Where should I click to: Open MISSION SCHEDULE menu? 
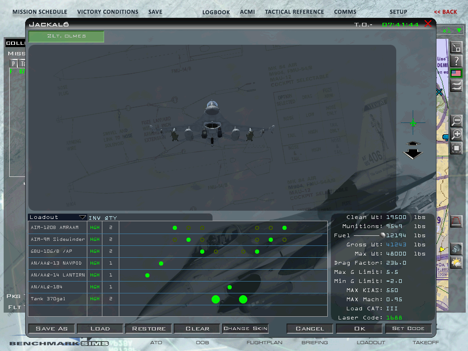coord(40,12)
